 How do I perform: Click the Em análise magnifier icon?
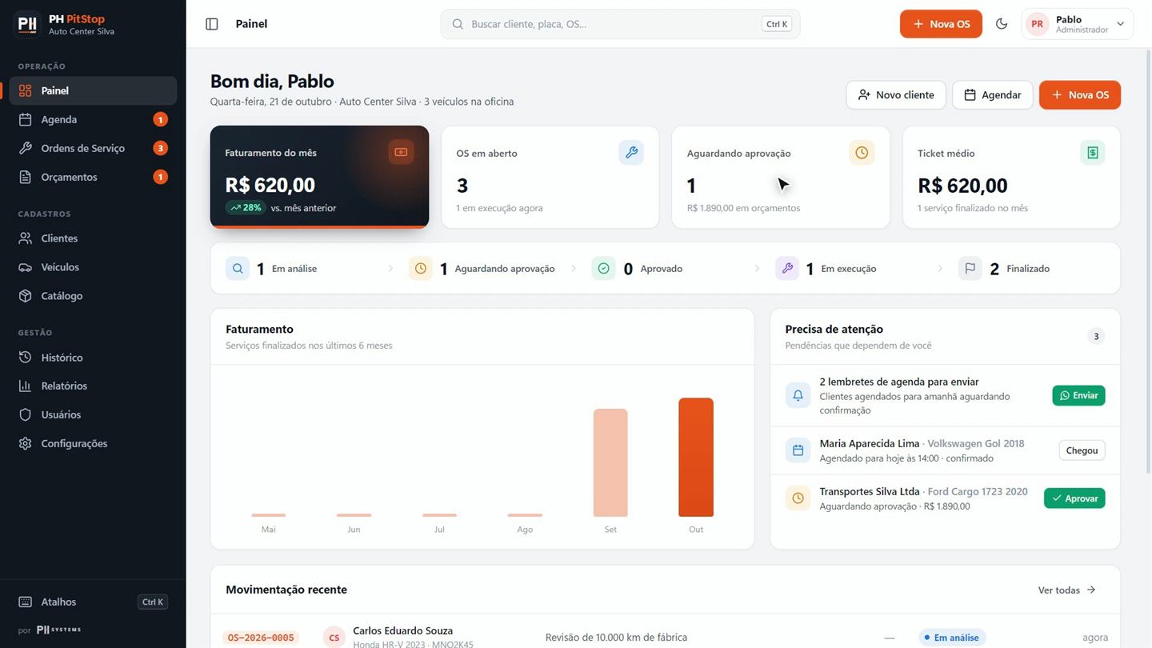[238, 269]
